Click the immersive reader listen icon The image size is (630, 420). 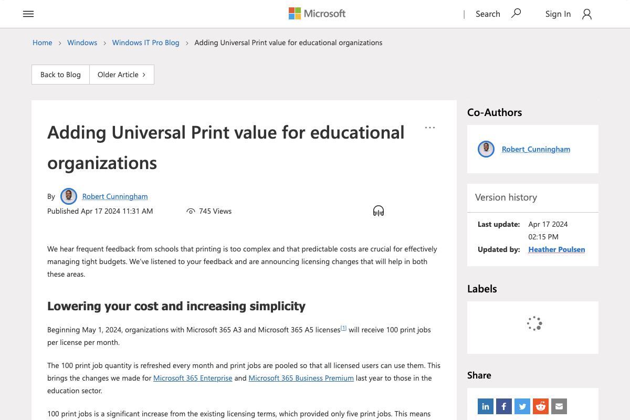point(379,211)
